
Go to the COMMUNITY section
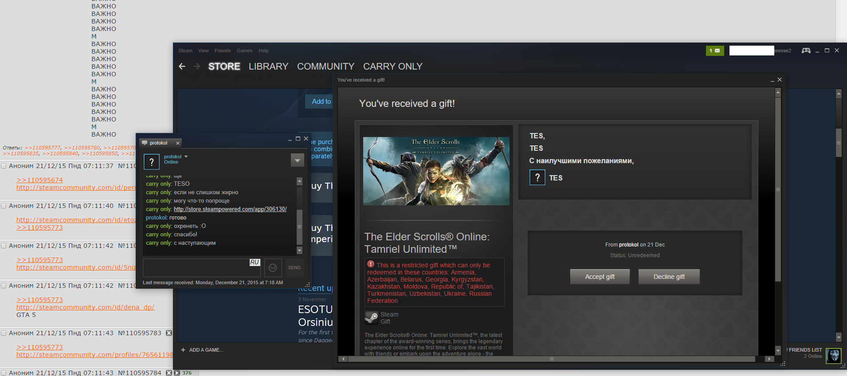(x=326, y=67)
